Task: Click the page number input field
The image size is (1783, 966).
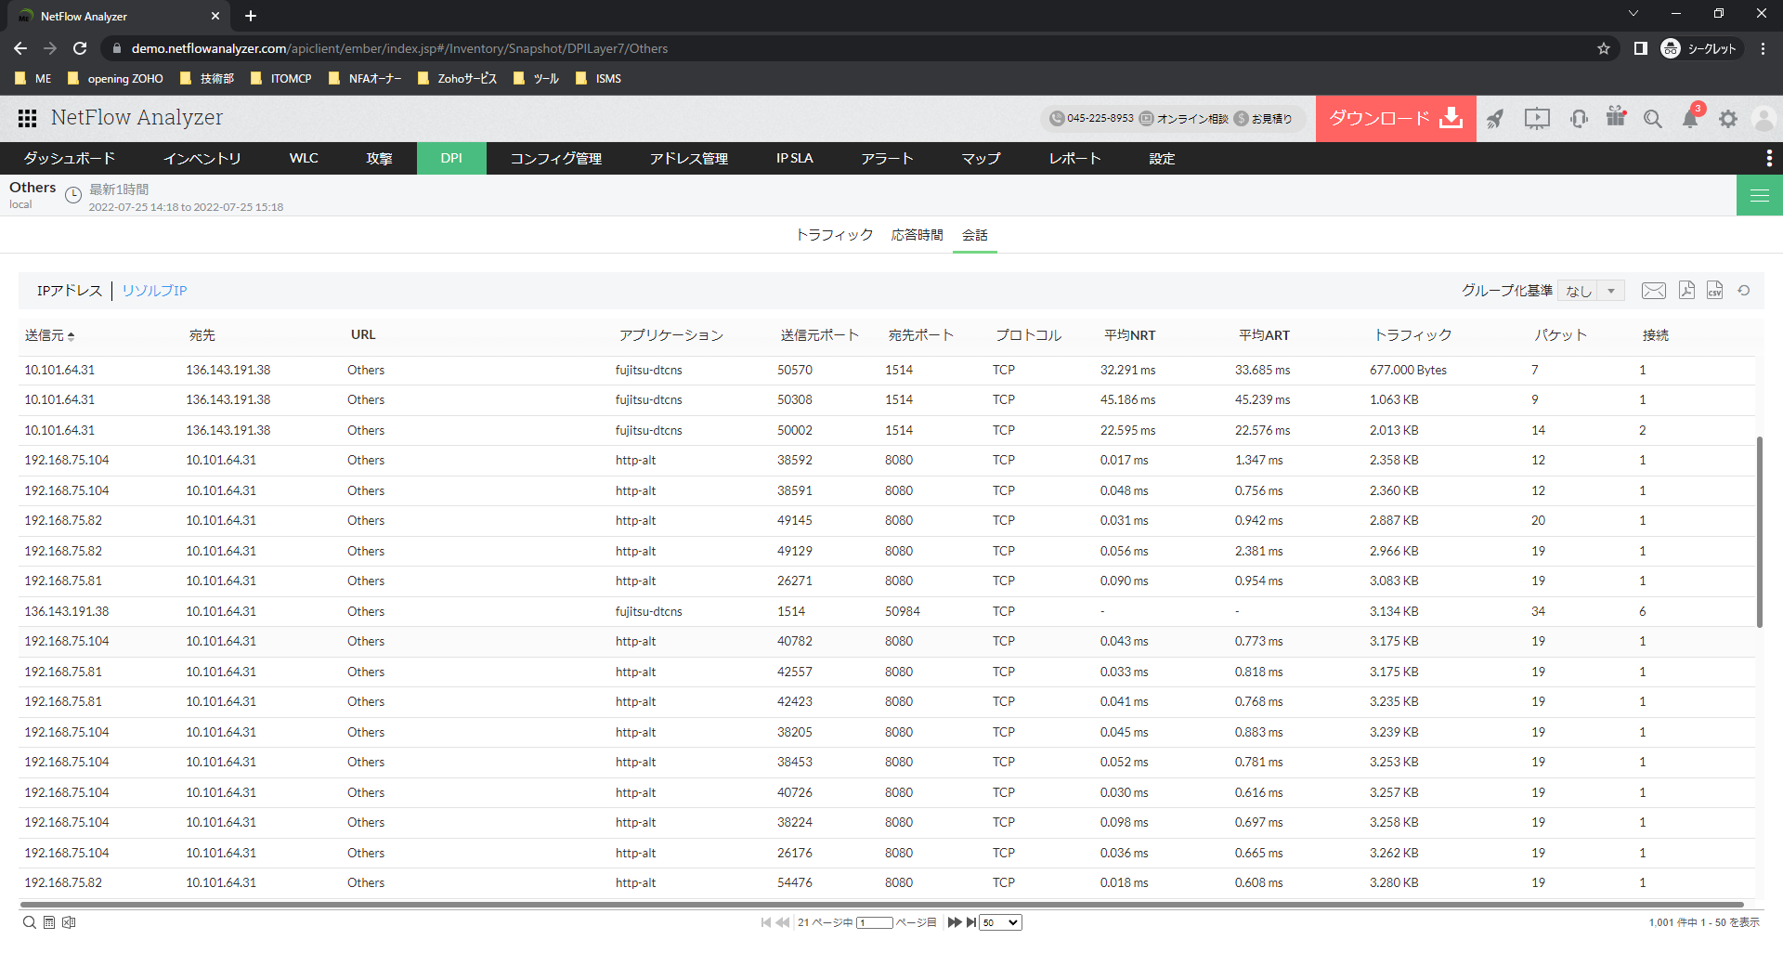Action: click(874, 922)
